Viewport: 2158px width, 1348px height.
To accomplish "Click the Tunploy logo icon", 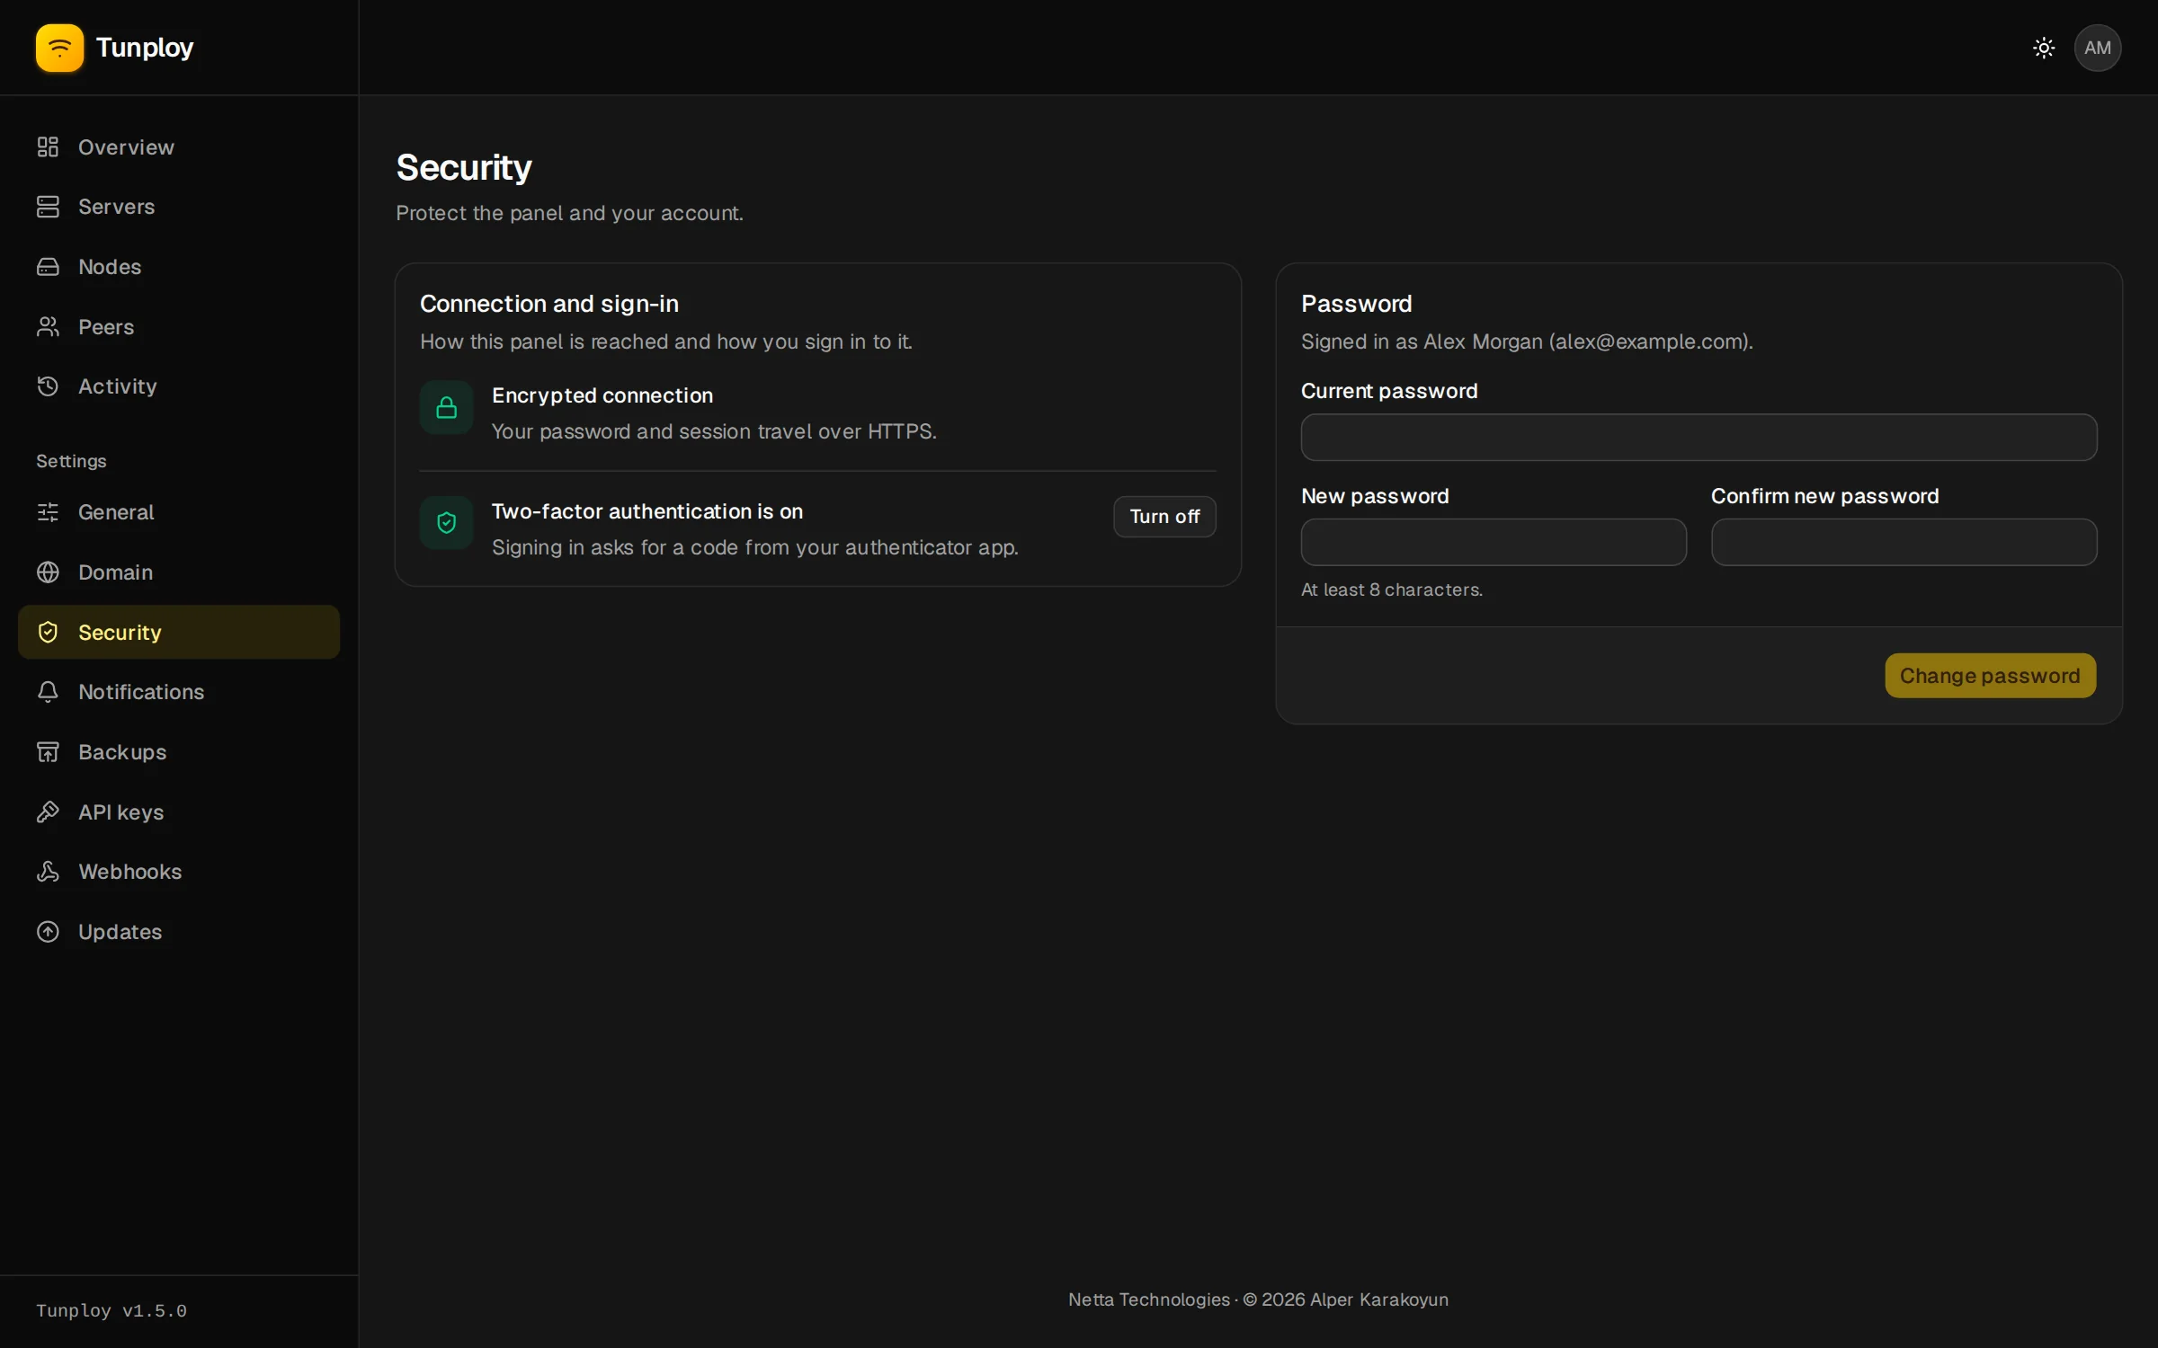I will pyautogui.click(x=59, y=48).
